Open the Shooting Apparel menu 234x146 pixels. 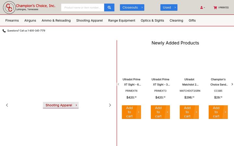89,20
